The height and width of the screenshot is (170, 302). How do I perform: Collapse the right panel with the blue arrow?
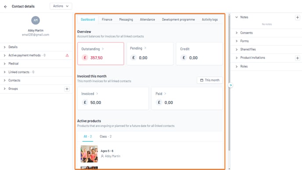tap(230, 85)
